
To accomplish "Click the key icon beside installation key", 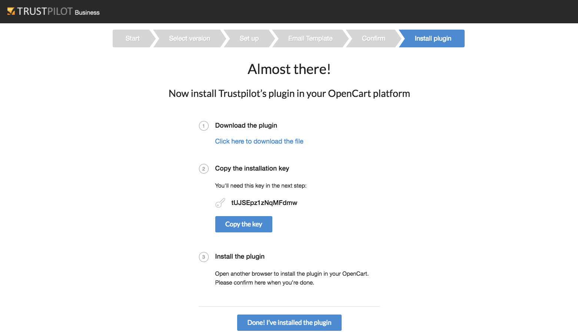I will coord(220,203).
